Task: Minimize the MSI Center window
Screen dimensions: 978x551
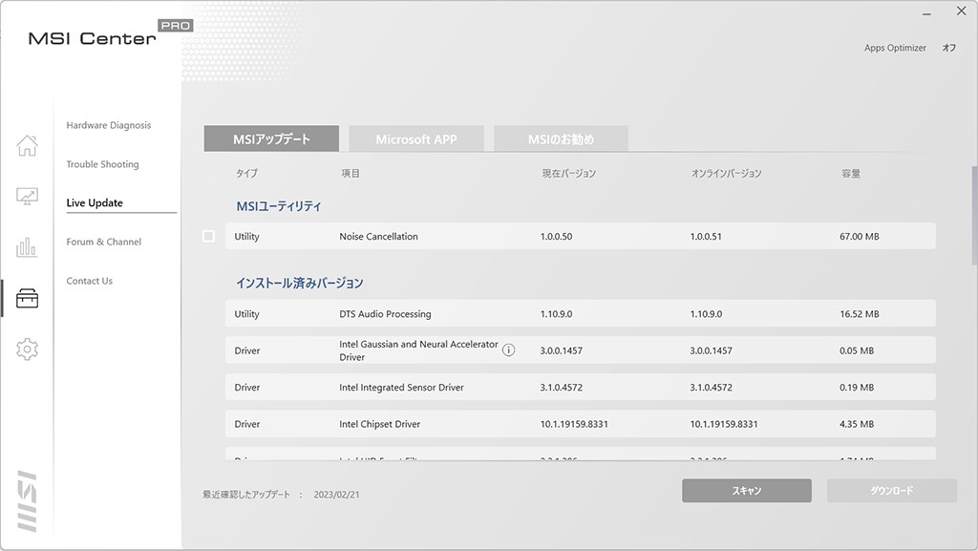Action: point(925,12)
